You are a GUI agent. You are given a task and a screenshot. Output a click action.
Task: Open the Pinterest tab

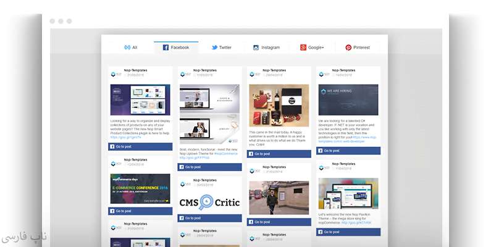[358, 48]
